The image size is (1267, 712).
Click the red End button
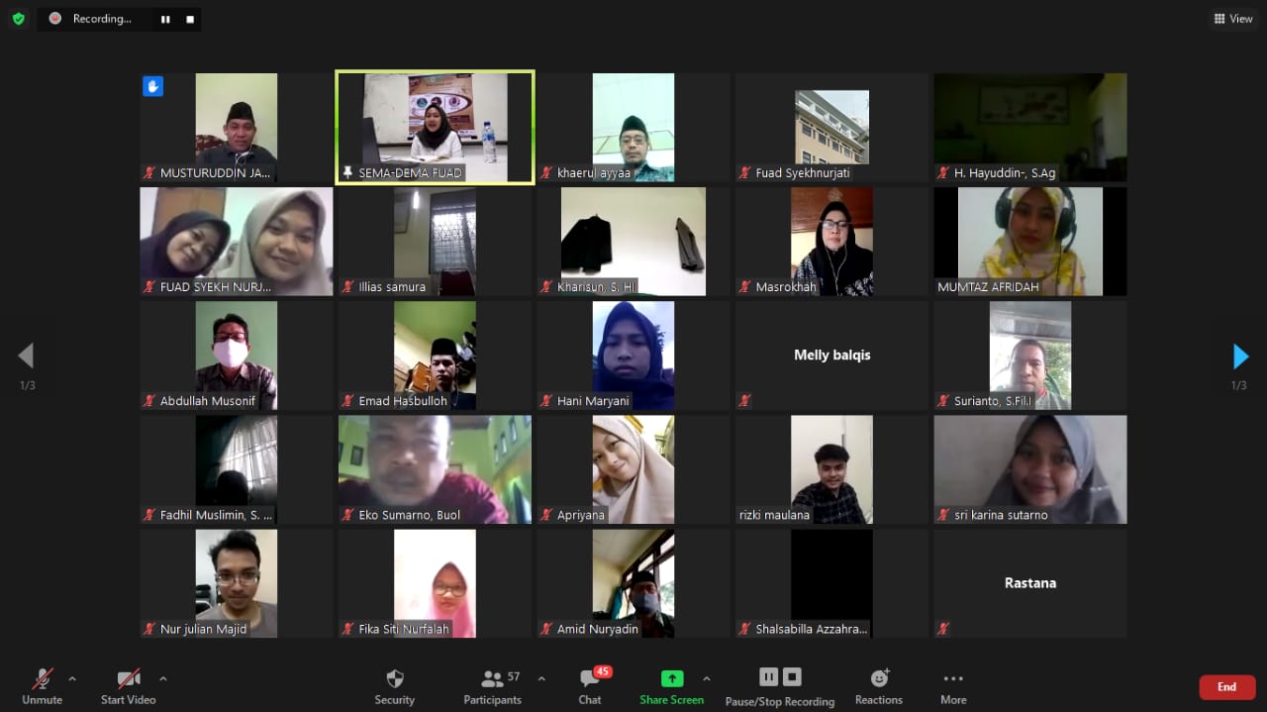click(1226, 687)
